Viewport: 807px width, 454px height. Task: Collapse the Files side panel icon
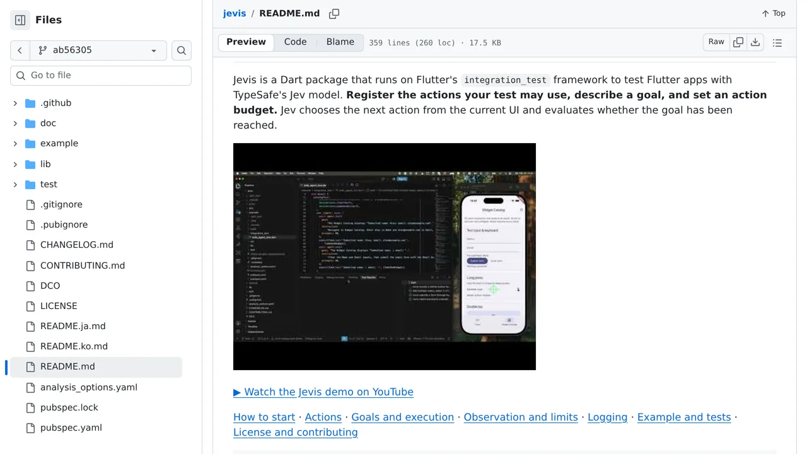(x=20, y=20)
